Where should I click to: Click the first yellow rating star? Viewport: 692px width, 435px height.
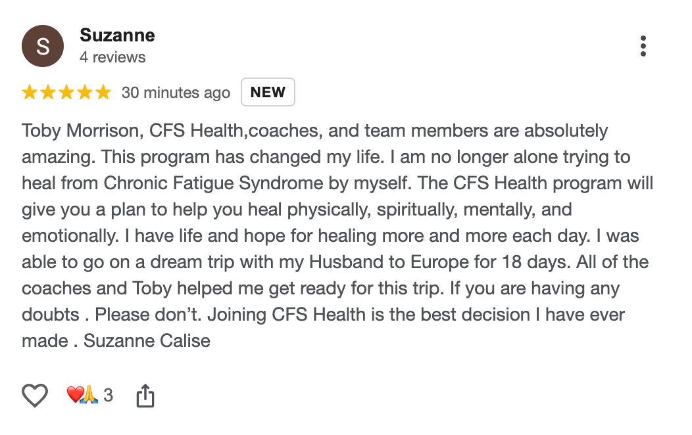(30, 93)
